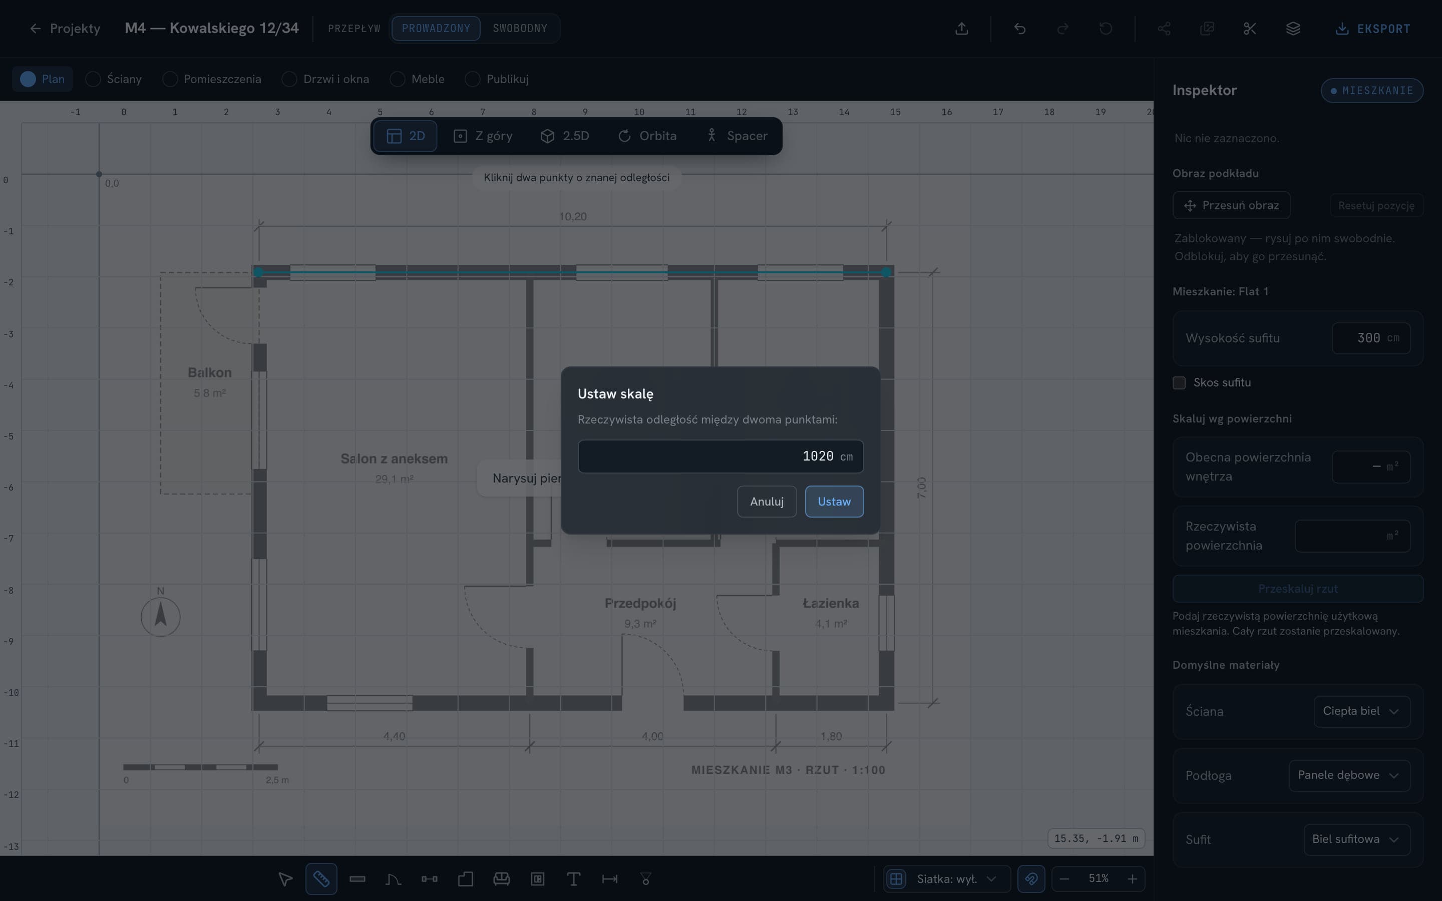The height and width of the screenshot is (901, 1442).
Task: Select the wall drawing tool
Action: coord(357,879)
